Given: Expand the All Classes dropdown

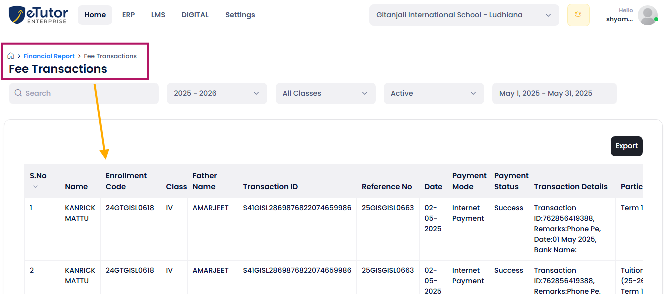Looking at the screenshot, I should pyautogui.click(x=325, y=93).
